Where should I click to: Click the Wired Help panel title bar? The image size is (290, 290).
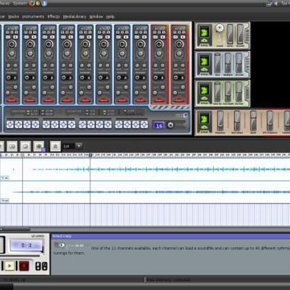point(171,236)
